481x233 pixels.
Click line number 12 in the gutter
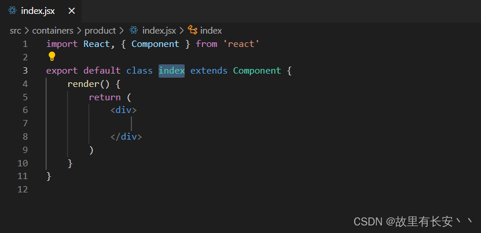click(x=23, y=190)
